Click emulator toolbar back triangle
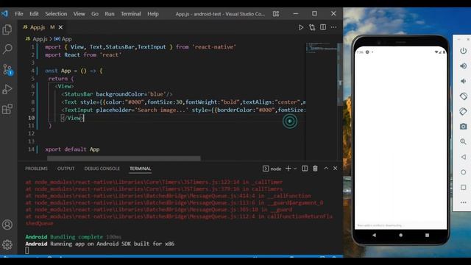Viewport: 471px width, 265px height. (463, 157)
